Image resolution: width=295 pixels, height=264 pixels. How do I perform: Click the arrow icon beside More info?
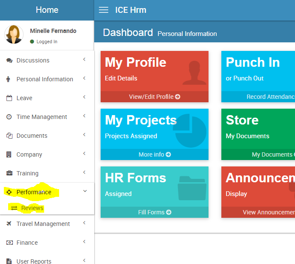coord(168,154)
